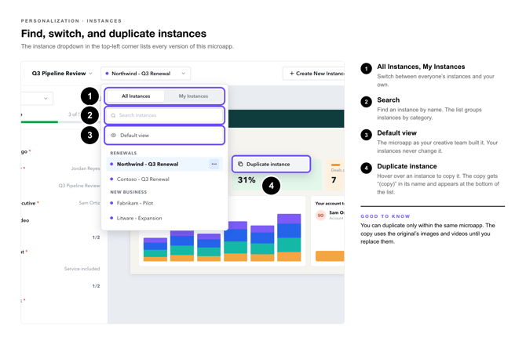
Task: Choose Litware - Expansion instance
Action: coord(164,218)
